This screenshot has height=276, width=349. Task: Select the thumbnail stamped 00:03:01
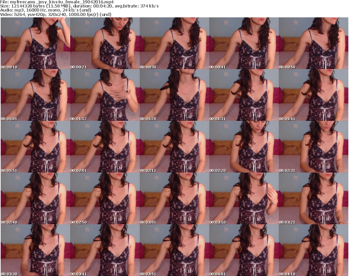tap(174, 198)
